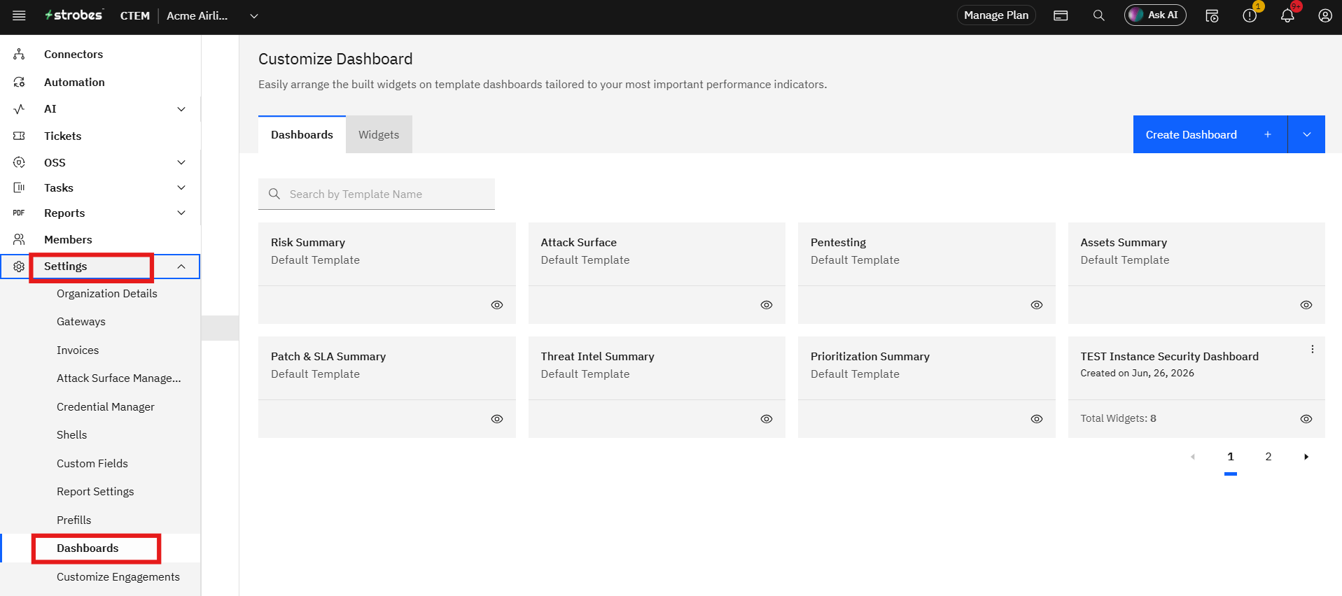
Task: View the Patch & SLA Summary template
Action: tap(497, 419)
